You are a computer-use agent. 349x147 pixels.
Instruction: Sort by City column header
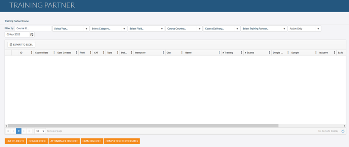pyautogui.click(x=168, y=53)
